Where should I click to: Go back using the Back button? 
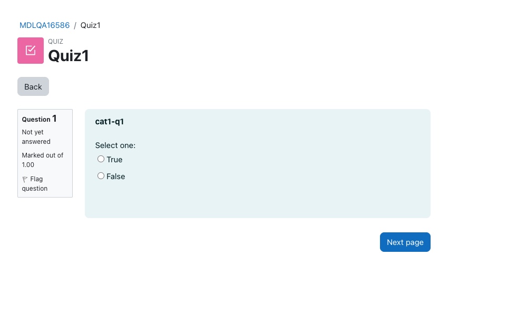click(33, 86)
